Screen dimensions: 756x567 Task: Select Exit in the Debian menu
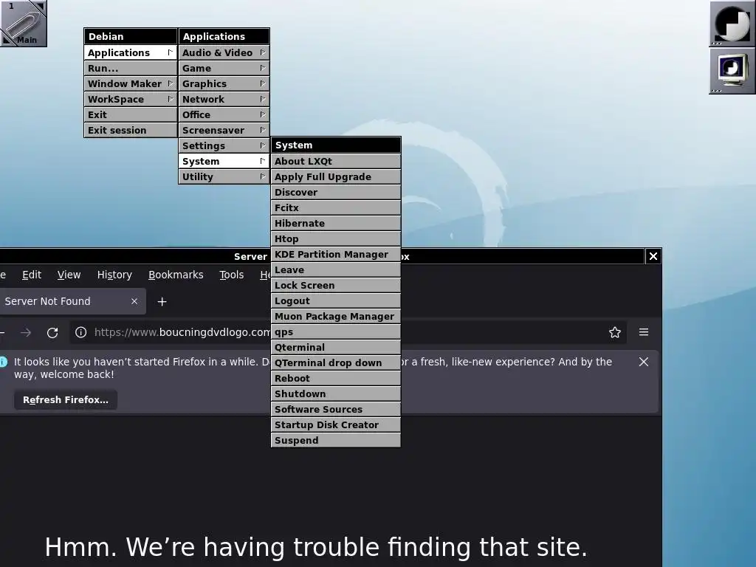[x=130, y=114]
